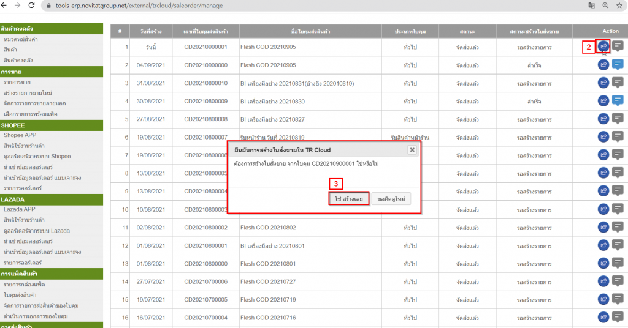Click the 'ใช่ สร้างเลย' confirm button
This screenshot has width=628, height=328.
pos(349,199)
